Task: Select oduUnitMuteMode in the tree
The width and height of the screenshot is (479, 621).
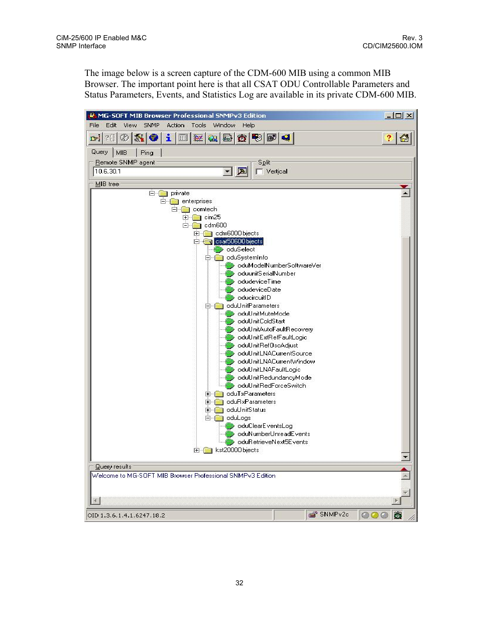Action: coord(263,314)
